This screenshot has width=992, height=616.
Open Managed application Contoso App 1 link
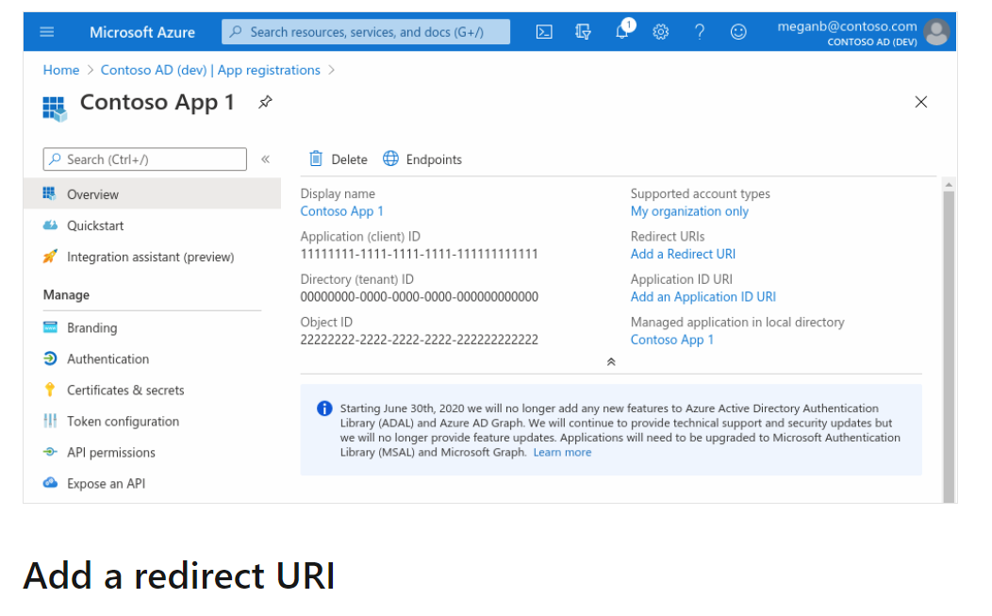pyautogui.click(x=672, y=340)
